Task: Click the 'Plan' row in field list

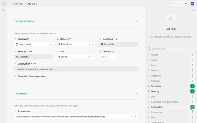Action: point(171,117)
